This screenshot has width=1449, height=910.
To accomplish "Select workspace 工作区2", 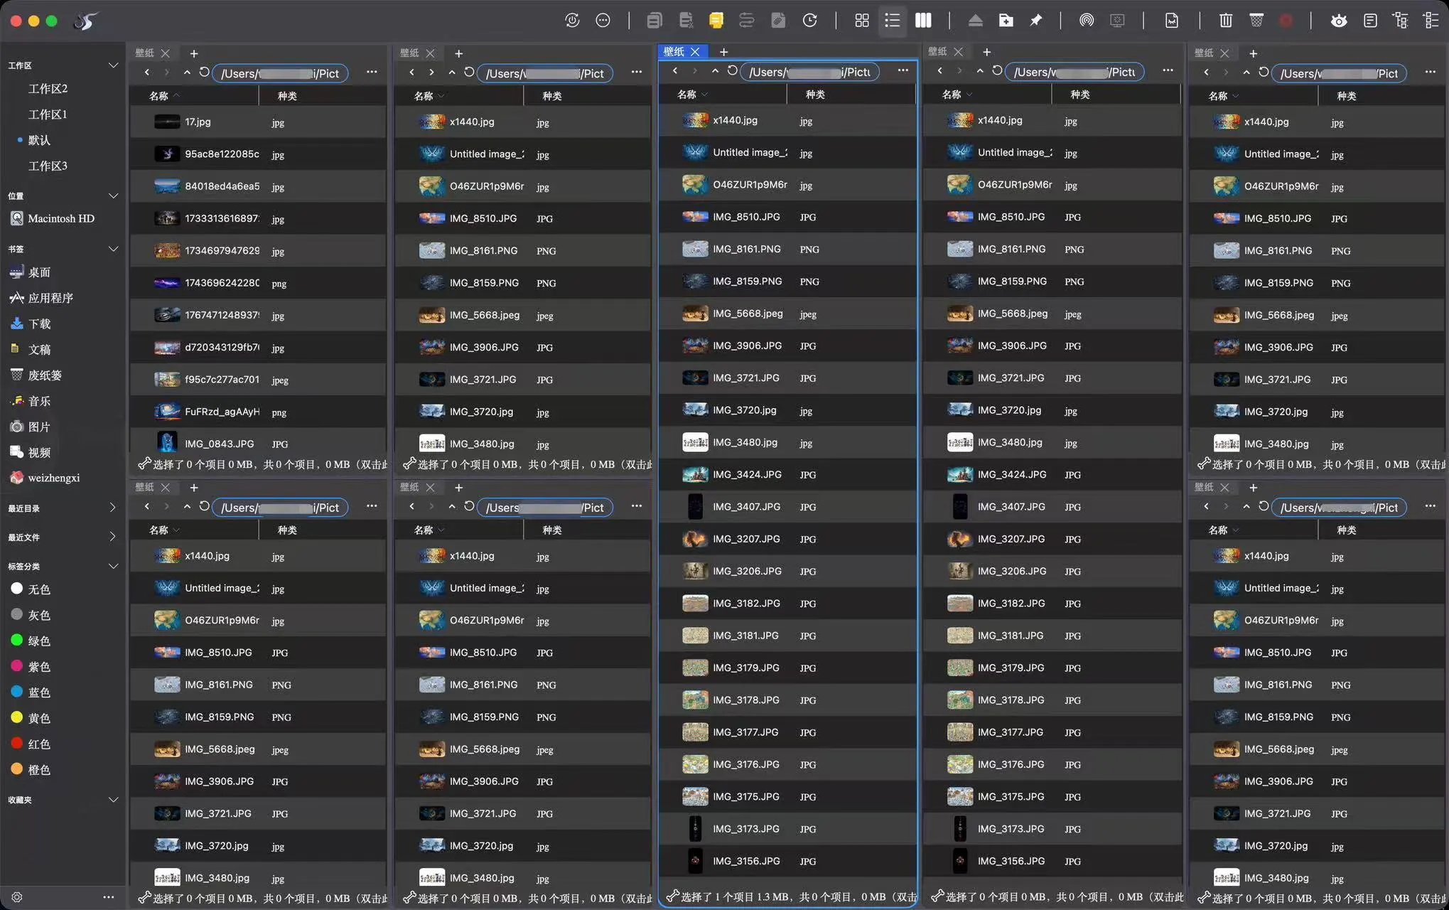I will click(48, 89).
